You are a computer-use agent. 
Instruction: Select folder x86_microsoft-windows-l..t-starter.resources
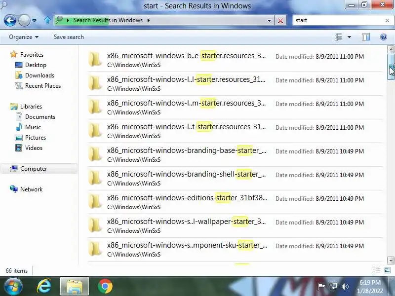click(235, 131)
